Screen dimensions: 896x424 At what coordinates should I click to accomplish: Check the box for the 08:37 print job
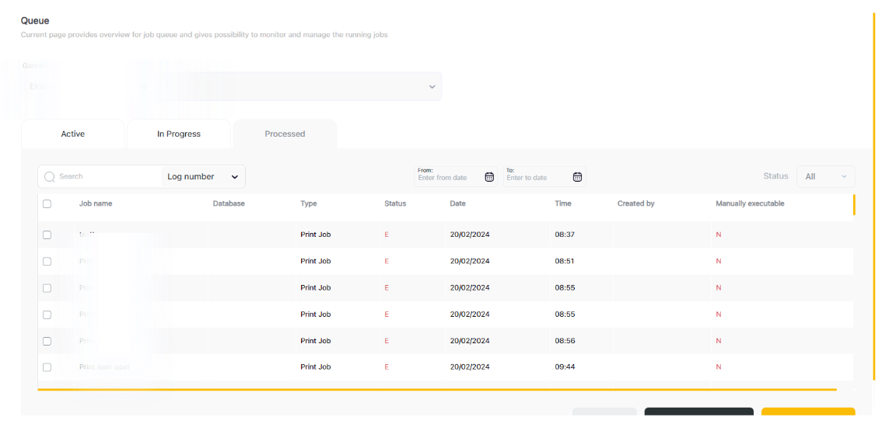click(47, 235)
